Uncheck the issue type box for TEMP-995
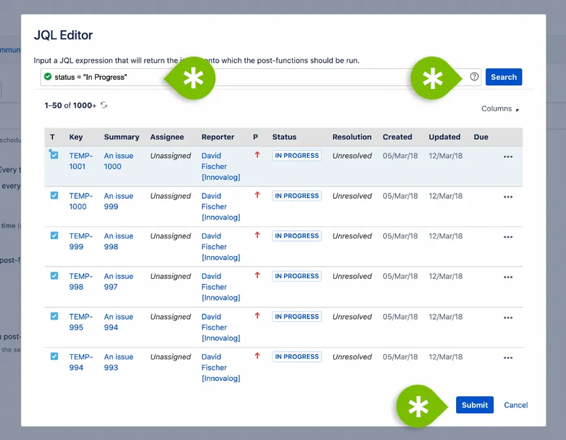566x440 pixels. pos(54,316)
